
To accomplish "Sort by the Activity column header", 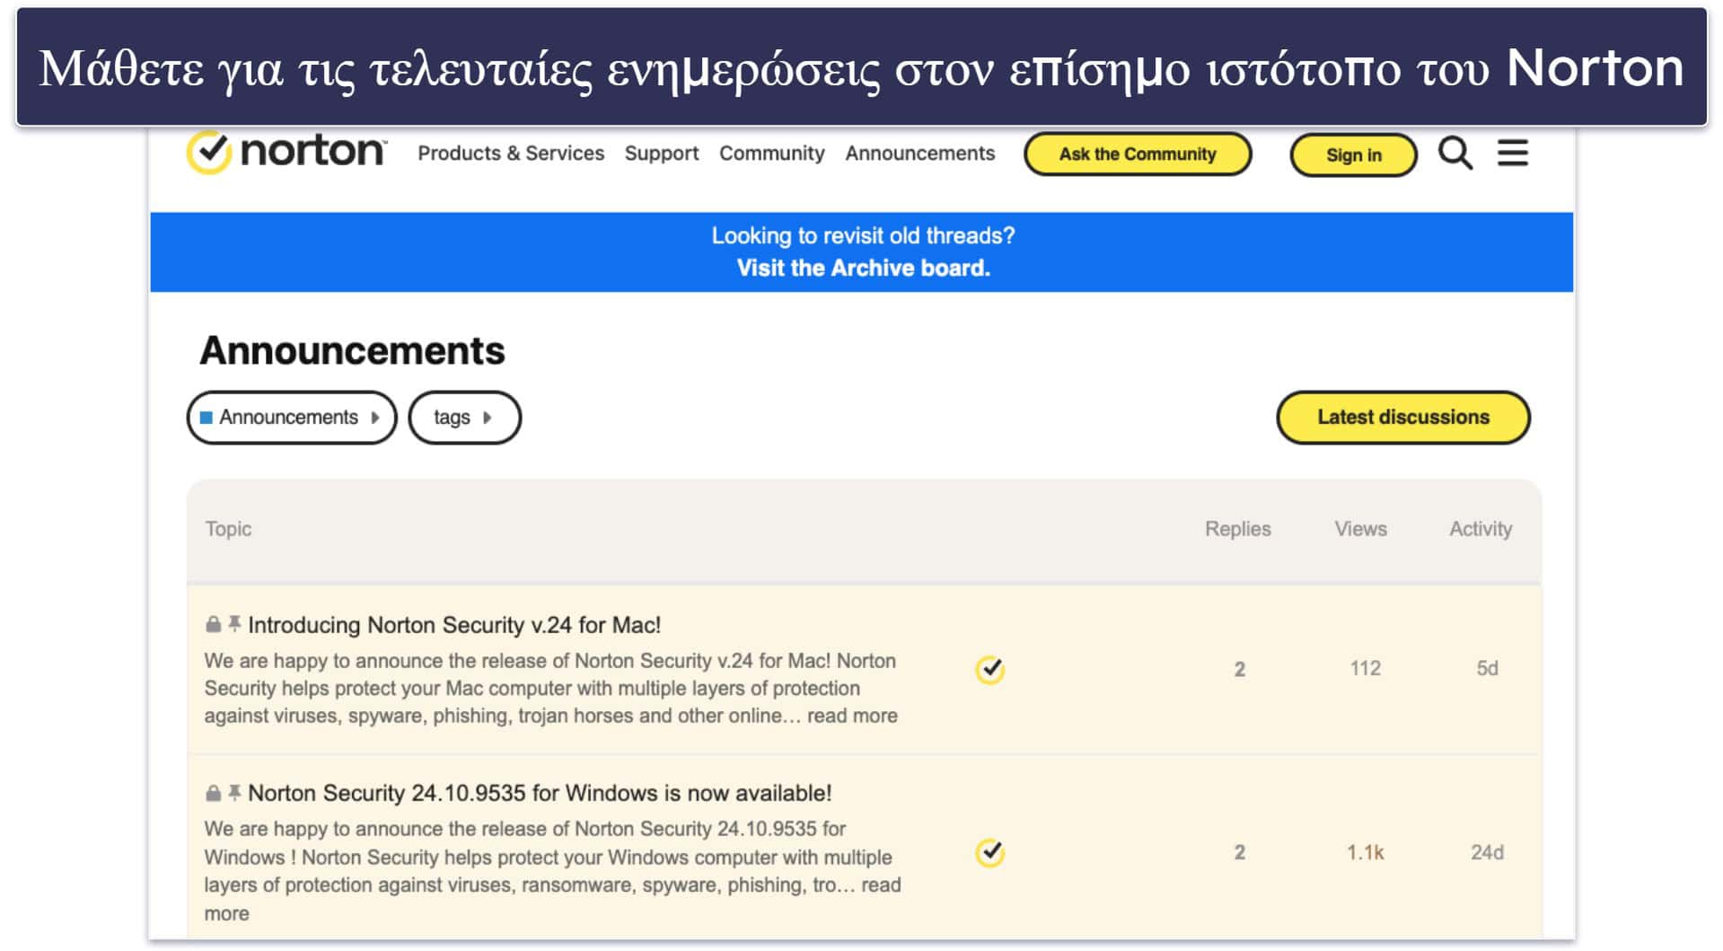I will [1481, 529].
